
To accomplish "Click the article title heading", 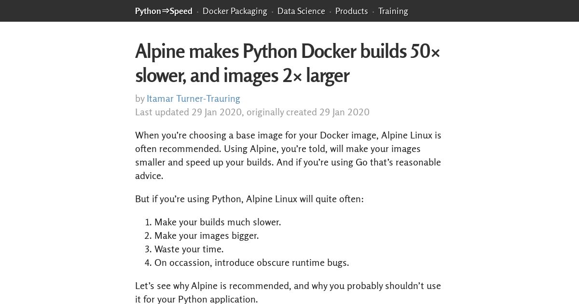I will tap(288, 63).
